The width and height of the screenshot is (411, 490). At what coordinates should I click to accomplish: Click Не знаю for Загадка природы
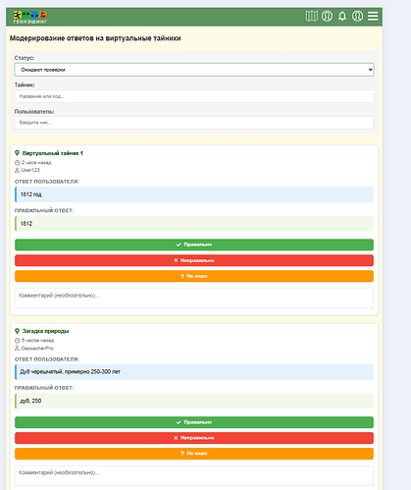194,454
